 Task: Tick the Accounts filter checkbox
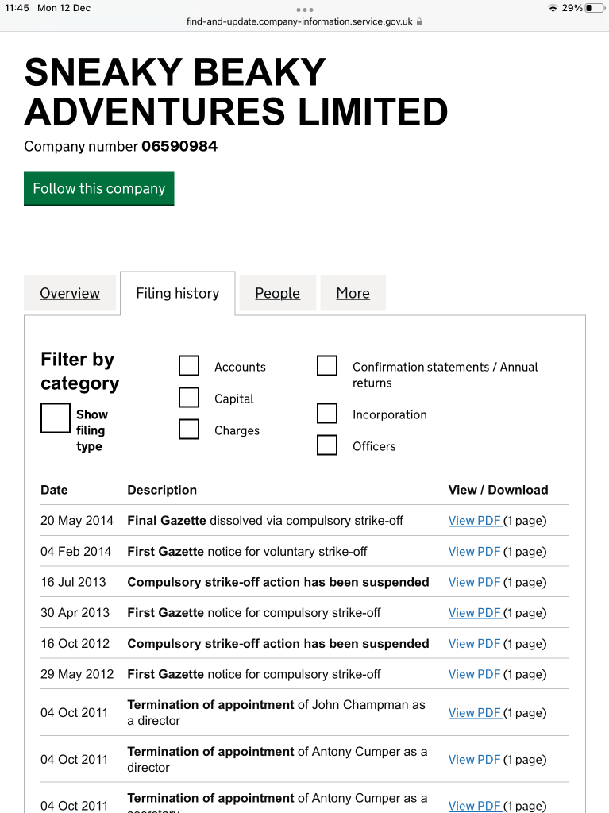pyautogui.click(x=189, y=366)
